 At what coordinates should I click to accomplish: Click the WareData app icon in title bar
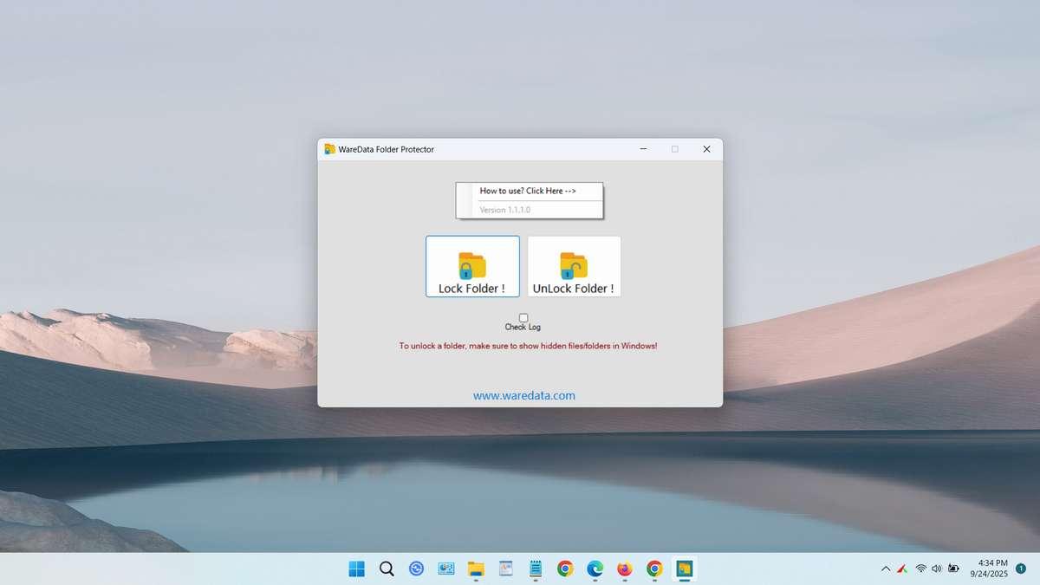(329, 148)
